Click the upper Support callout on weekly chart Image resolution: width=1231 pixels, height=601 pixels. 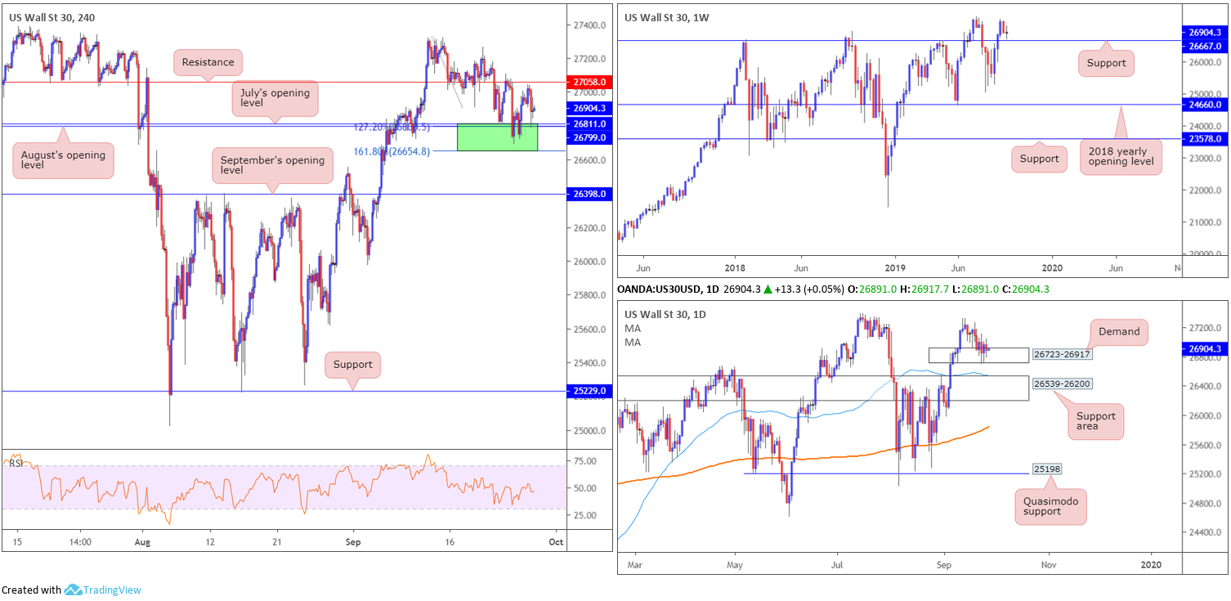(x=1107, y=63)
